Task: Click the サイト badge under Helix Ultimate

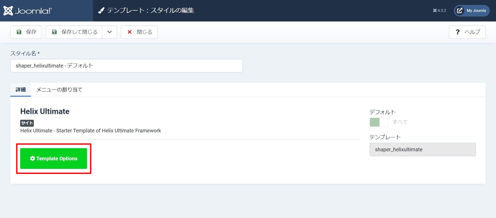Action: pyautogui.click(x=27, y=123)
